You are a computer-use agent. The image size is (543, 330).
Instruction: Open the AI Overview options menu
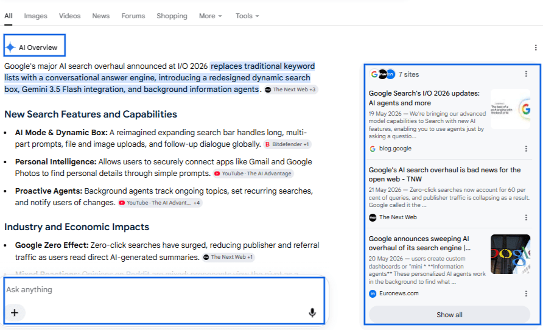(535, 47)
